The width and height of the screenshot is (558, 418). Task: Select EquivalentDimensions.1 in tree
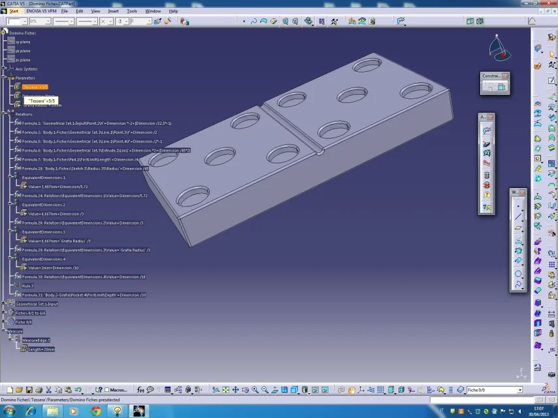[43, 178]
